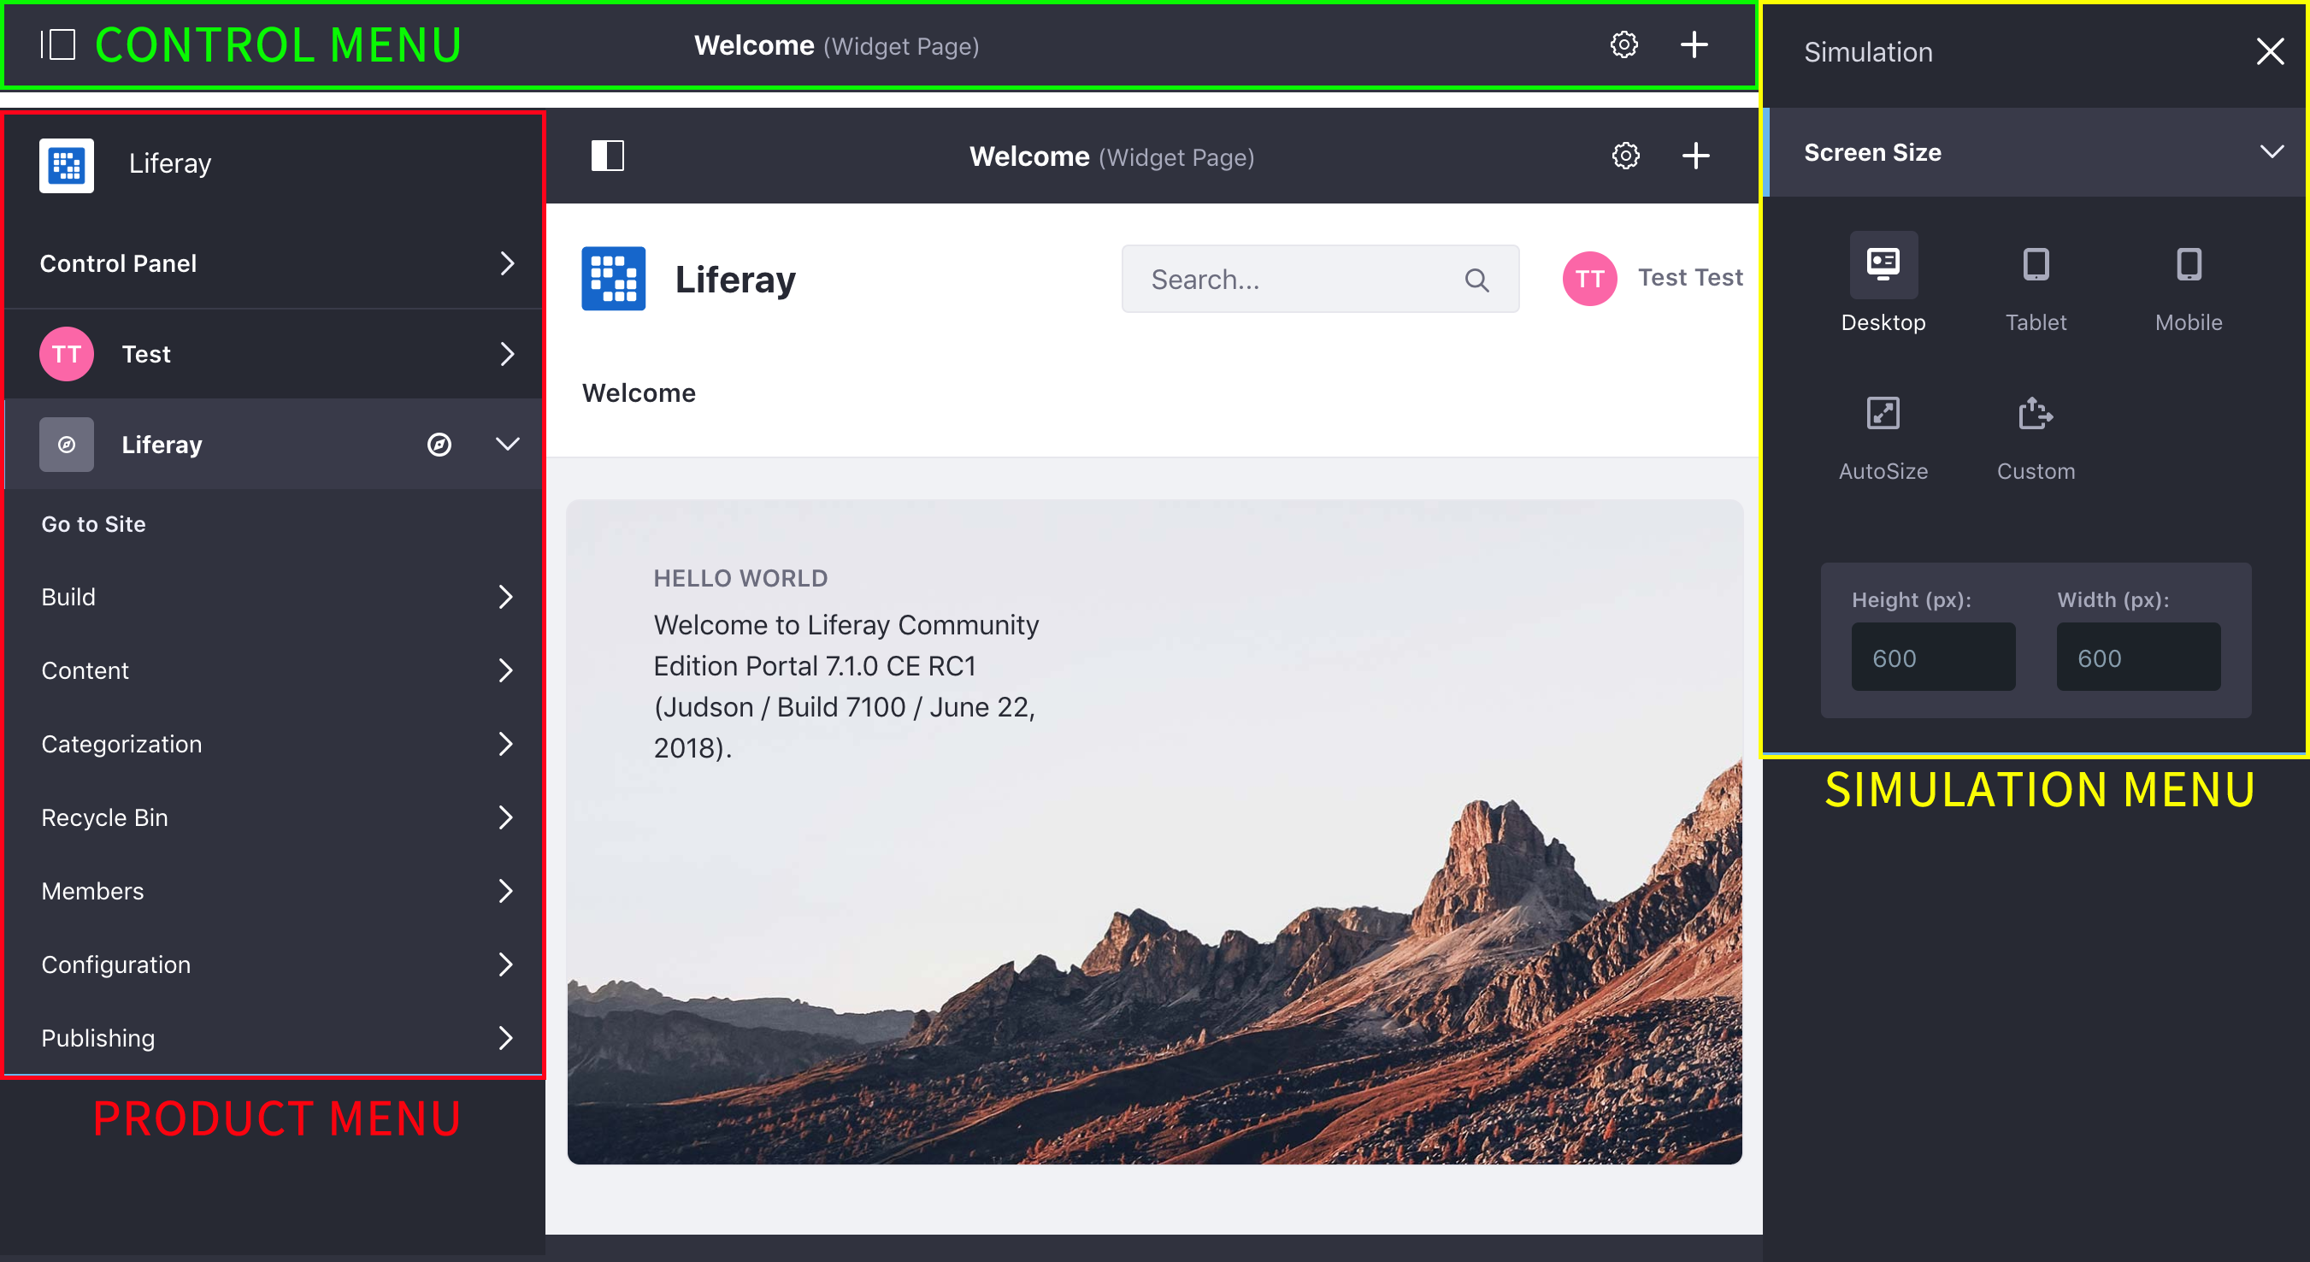Image resolution: width=2310 pixels, height=1262 pixels.
Task: Click the Liferay logo in product menu header
Action: [x=67, y=165]
